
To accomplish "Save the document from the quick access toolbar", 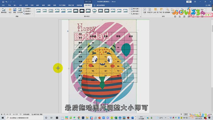I will 3,2.
